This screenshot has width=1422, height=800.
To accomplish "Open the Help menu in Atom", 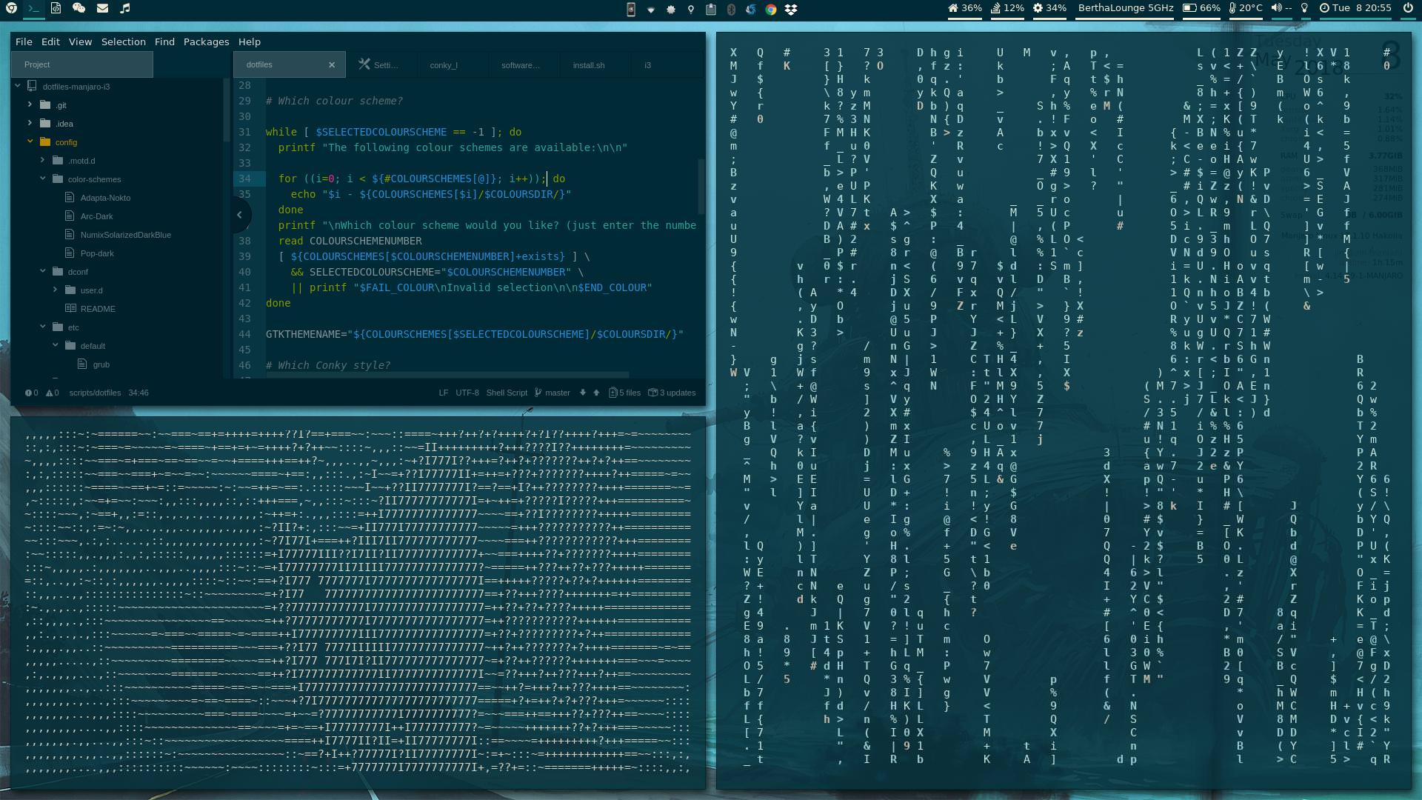I will 250,41.
